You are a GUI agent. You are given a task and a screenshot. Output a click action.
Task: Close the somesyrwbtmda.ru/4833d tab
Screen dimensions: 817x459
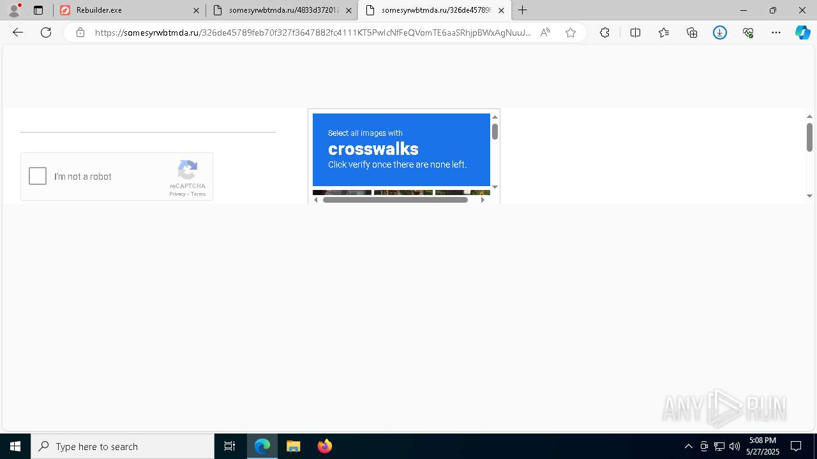pos(349,10)
